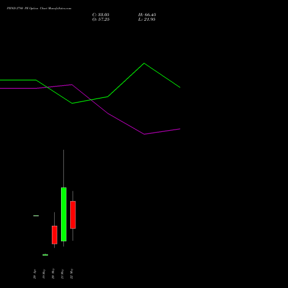Click the chart title text at top

(39, 9)
